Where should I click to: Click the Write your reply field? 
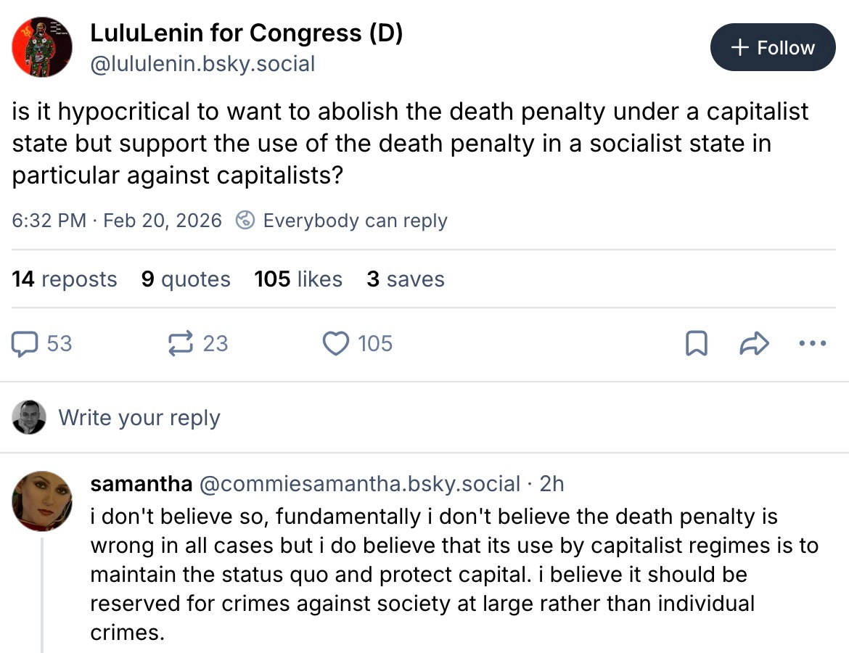pos(139,418)
